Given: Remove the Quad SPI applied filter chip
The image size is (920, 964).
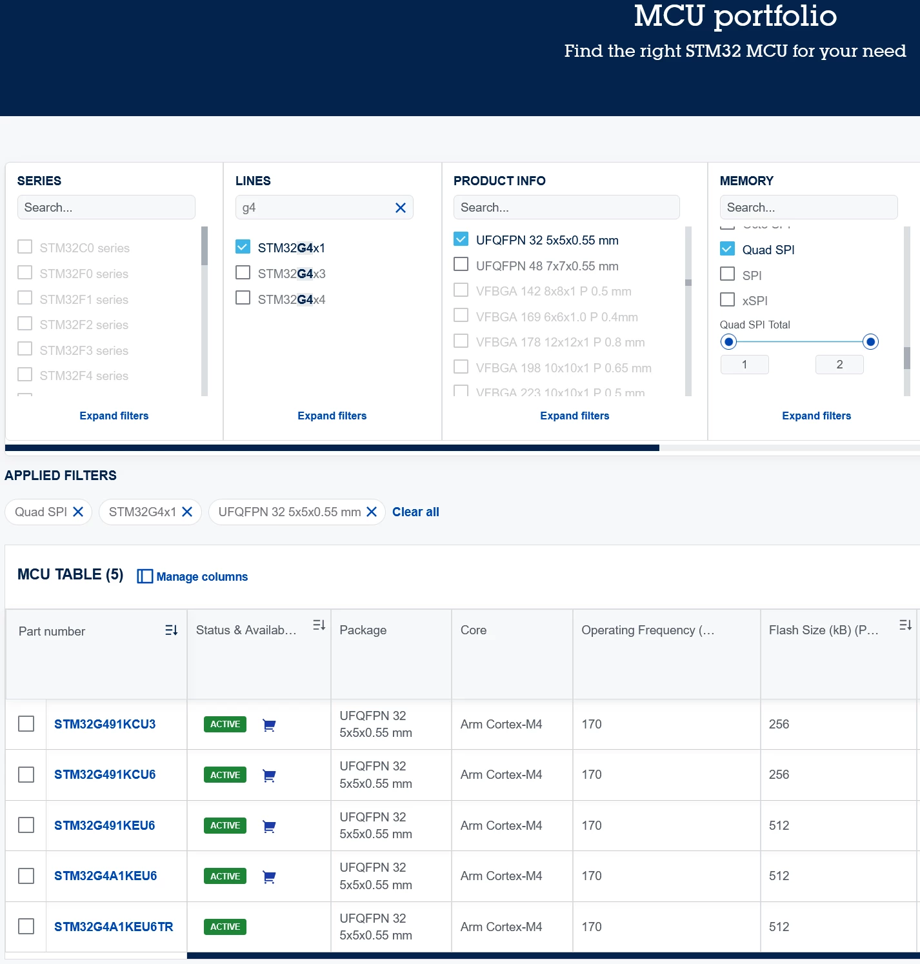Looking at the screenshot, I should (78, 512).
